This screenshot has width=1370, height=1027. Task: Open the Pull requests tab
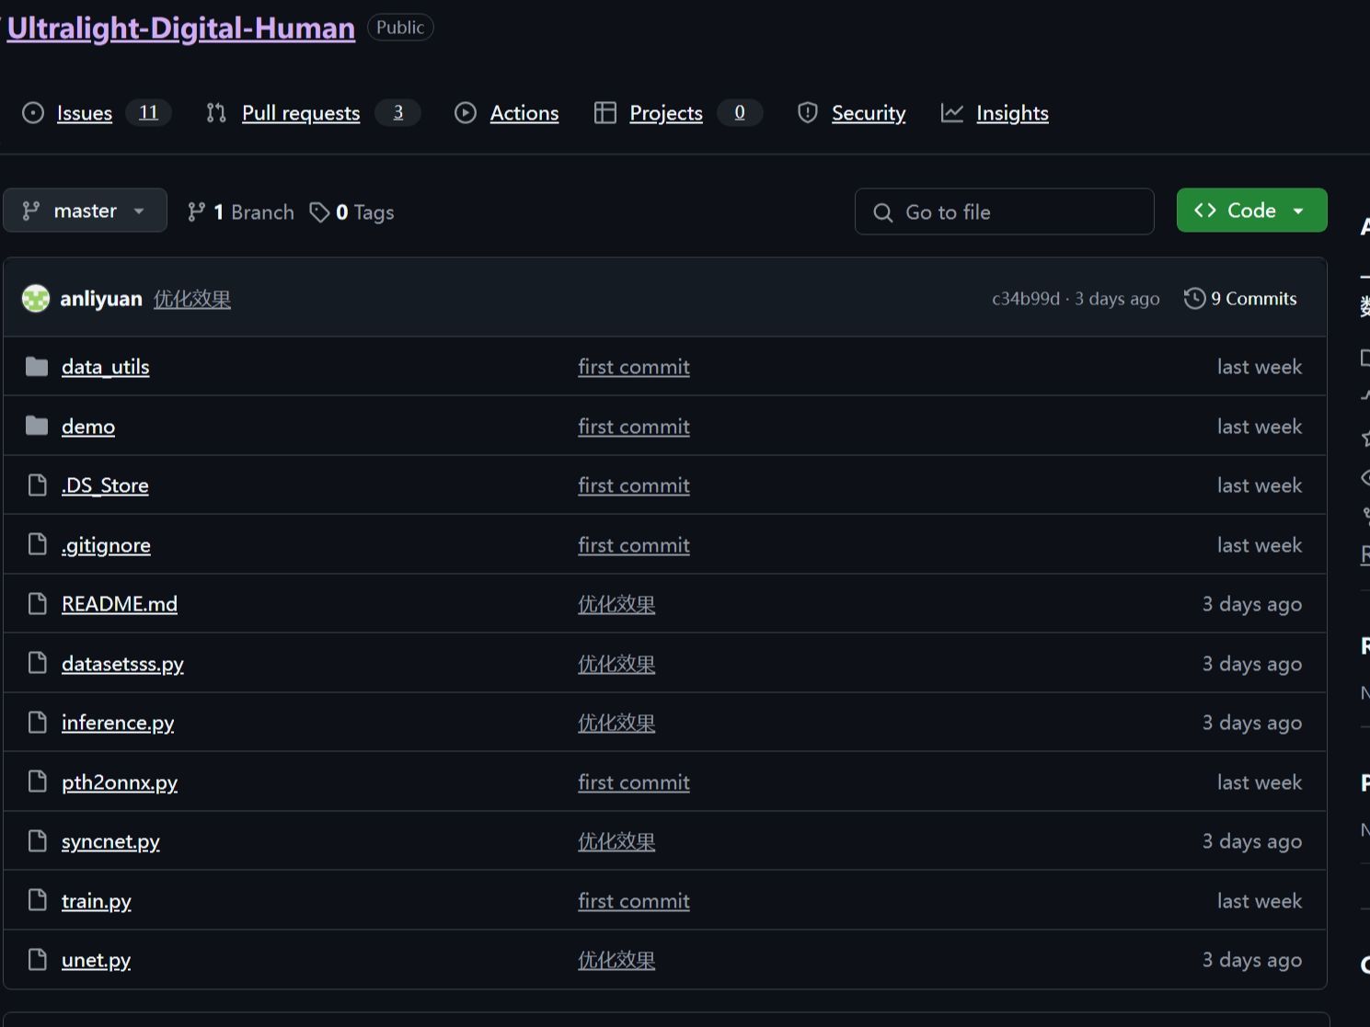(301, 113)
